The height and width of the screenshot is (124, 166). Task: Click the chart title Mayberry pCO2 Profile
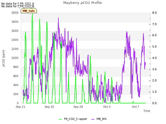(x=82, y=3)
